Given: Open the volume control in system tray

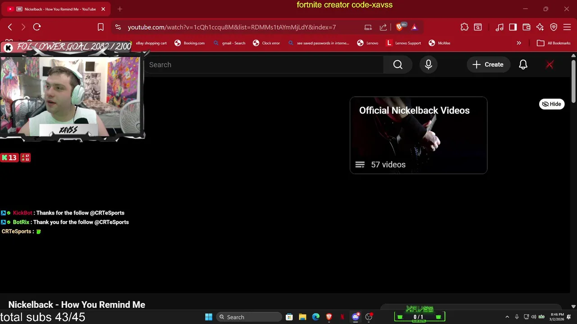Looking at the screenshot, I should (x=534, y=317).
